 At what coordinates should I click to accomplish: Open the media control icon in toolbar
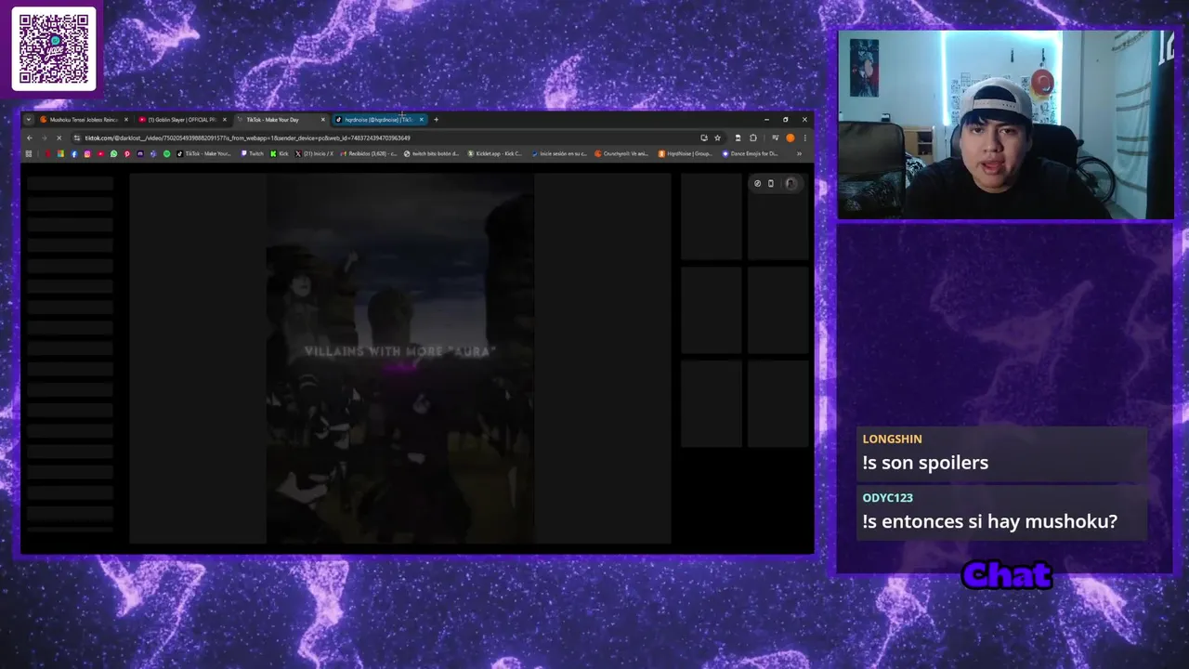coord(776,138)
